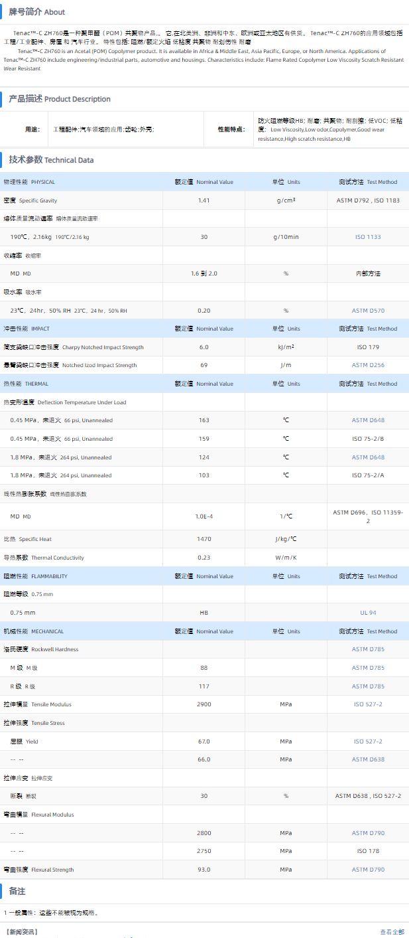Image resolution: width=409 pixels, height=938 pixels.
Task: Click ASTM D785 link in R-scale hardness row
Action: (368, 686)
